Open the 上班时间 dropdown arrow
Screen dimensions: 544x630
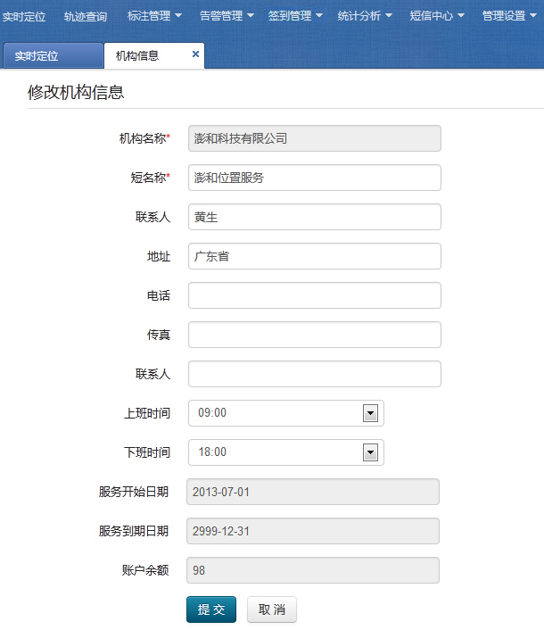370,413
